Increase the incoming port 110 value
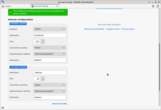The height and width of the screenshot is (110, 161). coord(43,41)
